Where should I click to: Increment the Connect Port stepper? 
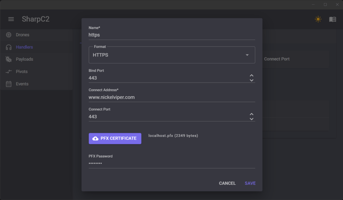pos(252,114)
